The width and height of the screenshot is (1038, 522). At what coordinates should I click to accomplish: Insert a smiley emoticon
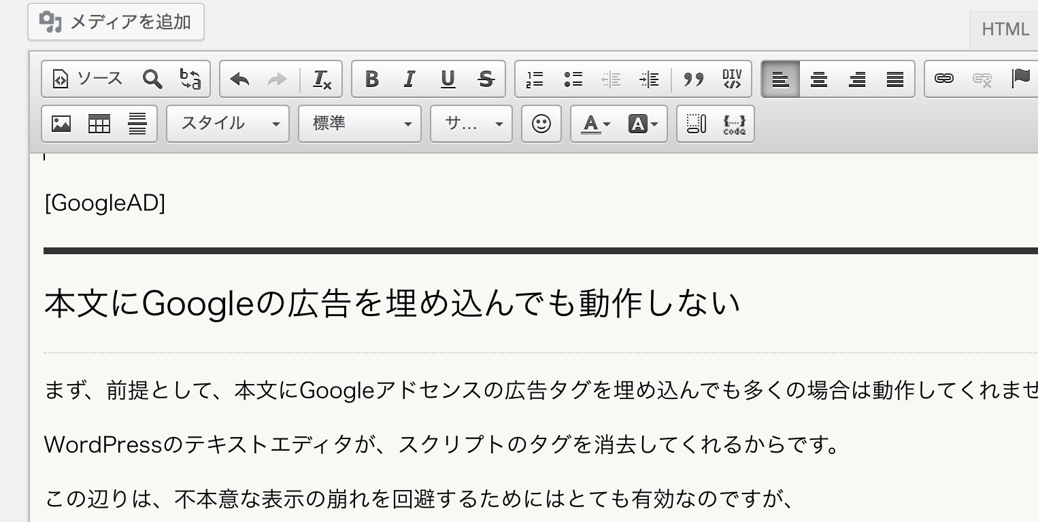[x=541, y=124]
